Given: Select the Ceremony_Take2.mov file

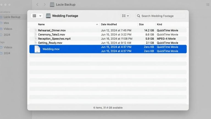Looking at the screenshot, I should tap(51, 34).
